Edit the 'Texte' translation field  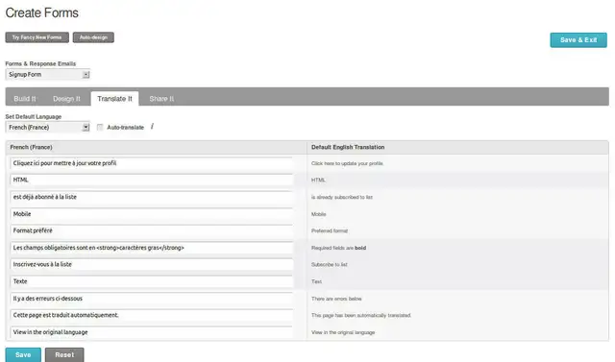pos(152,281)
